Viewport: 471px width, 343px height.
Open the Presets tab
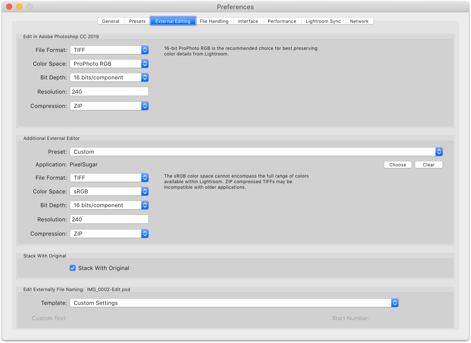137,21
